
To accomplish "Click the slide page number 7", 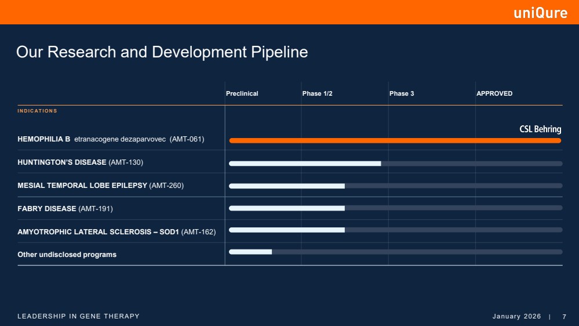I will tap(564, 316).
